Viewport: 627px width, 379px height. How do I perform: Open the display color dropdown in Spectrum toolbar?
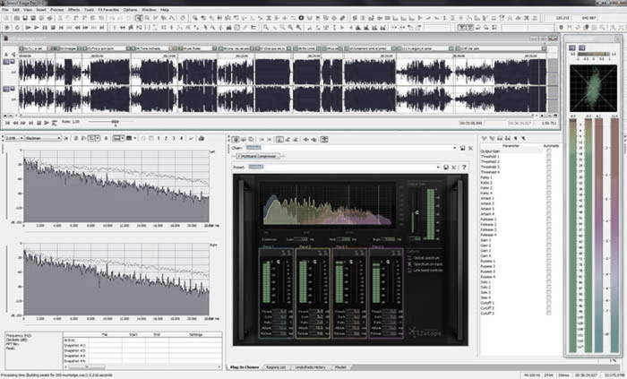click(x=131, y=138)
